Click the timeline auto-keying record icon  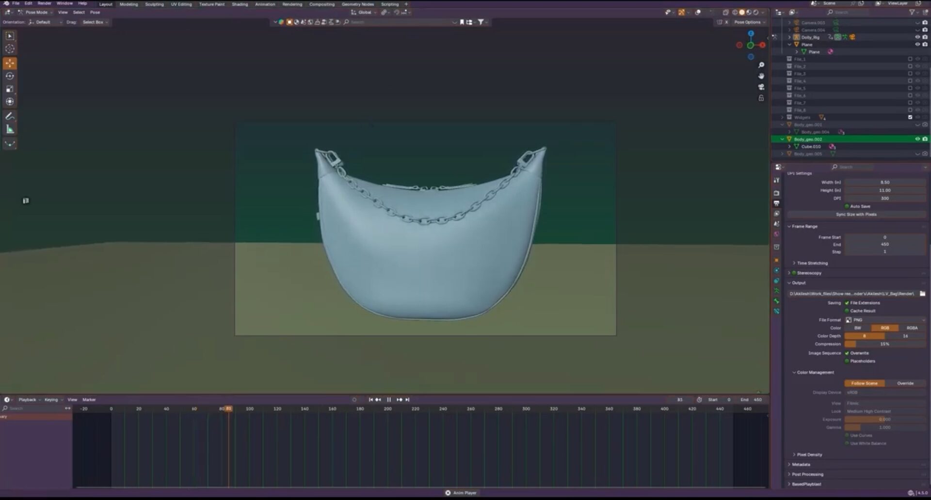point(354,400)
